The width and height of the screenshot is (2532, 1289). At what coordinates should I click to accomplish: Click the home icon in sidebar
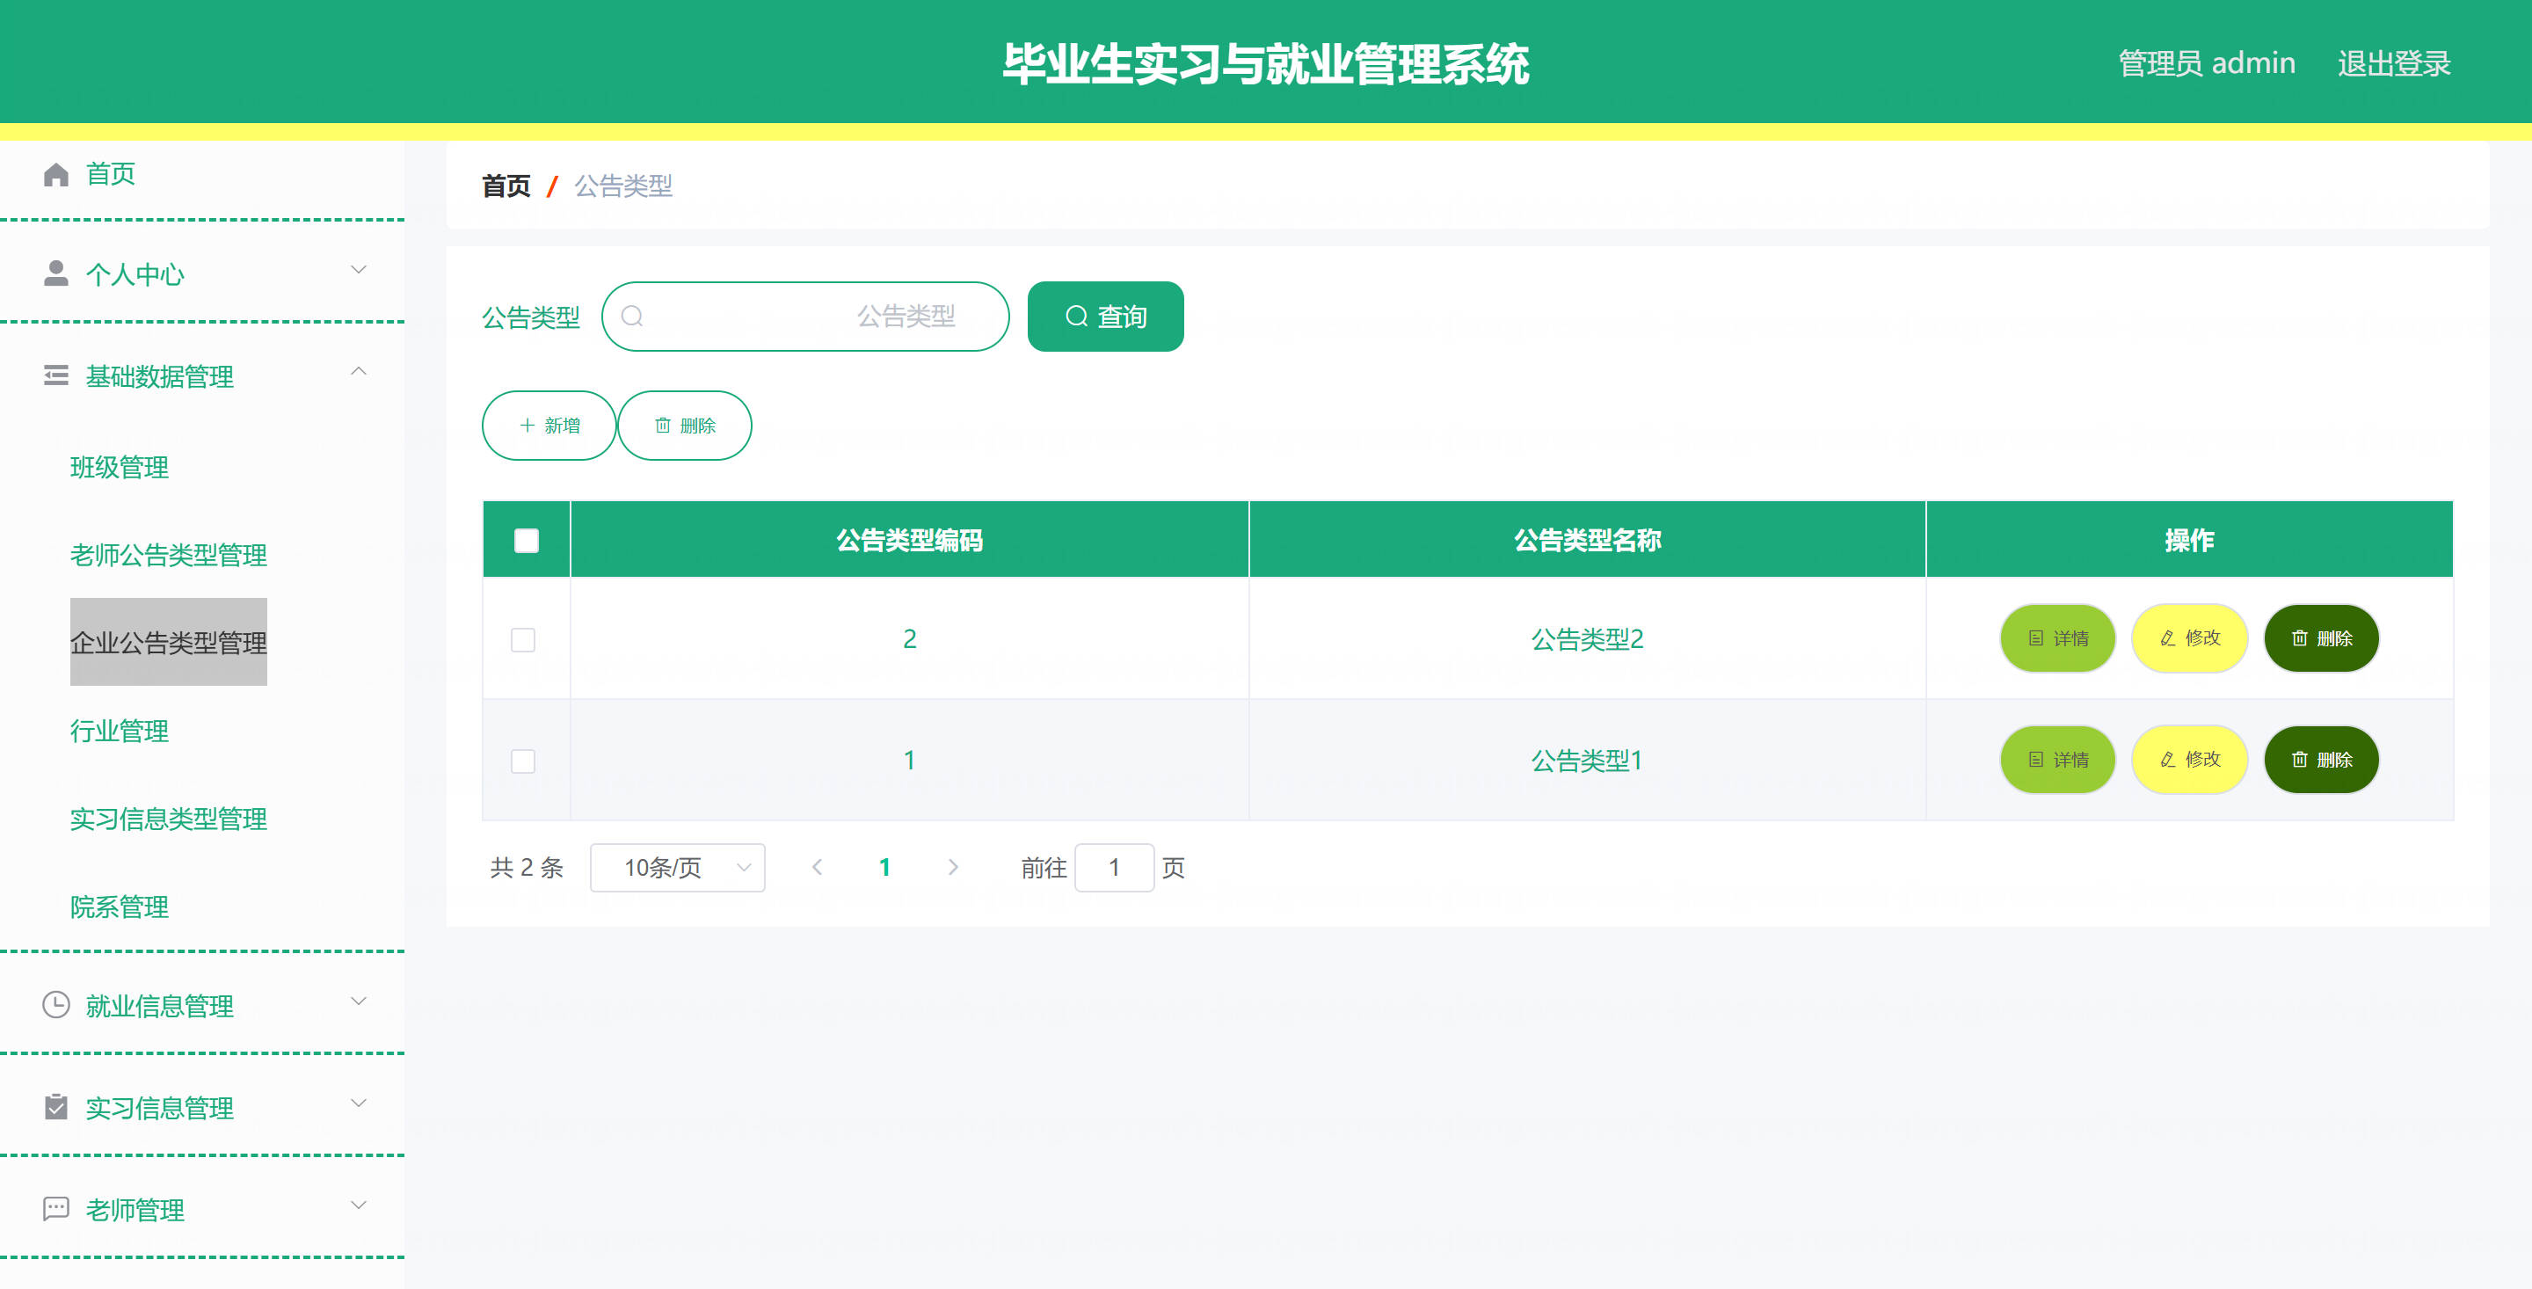(x=56, y=175)
